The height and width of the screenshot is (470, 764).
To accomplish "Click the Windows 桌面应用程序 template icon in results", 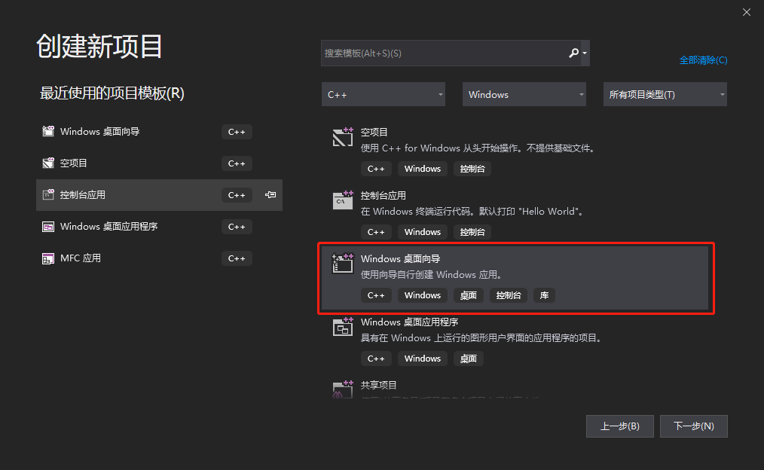I will click(x=343, y=327).
